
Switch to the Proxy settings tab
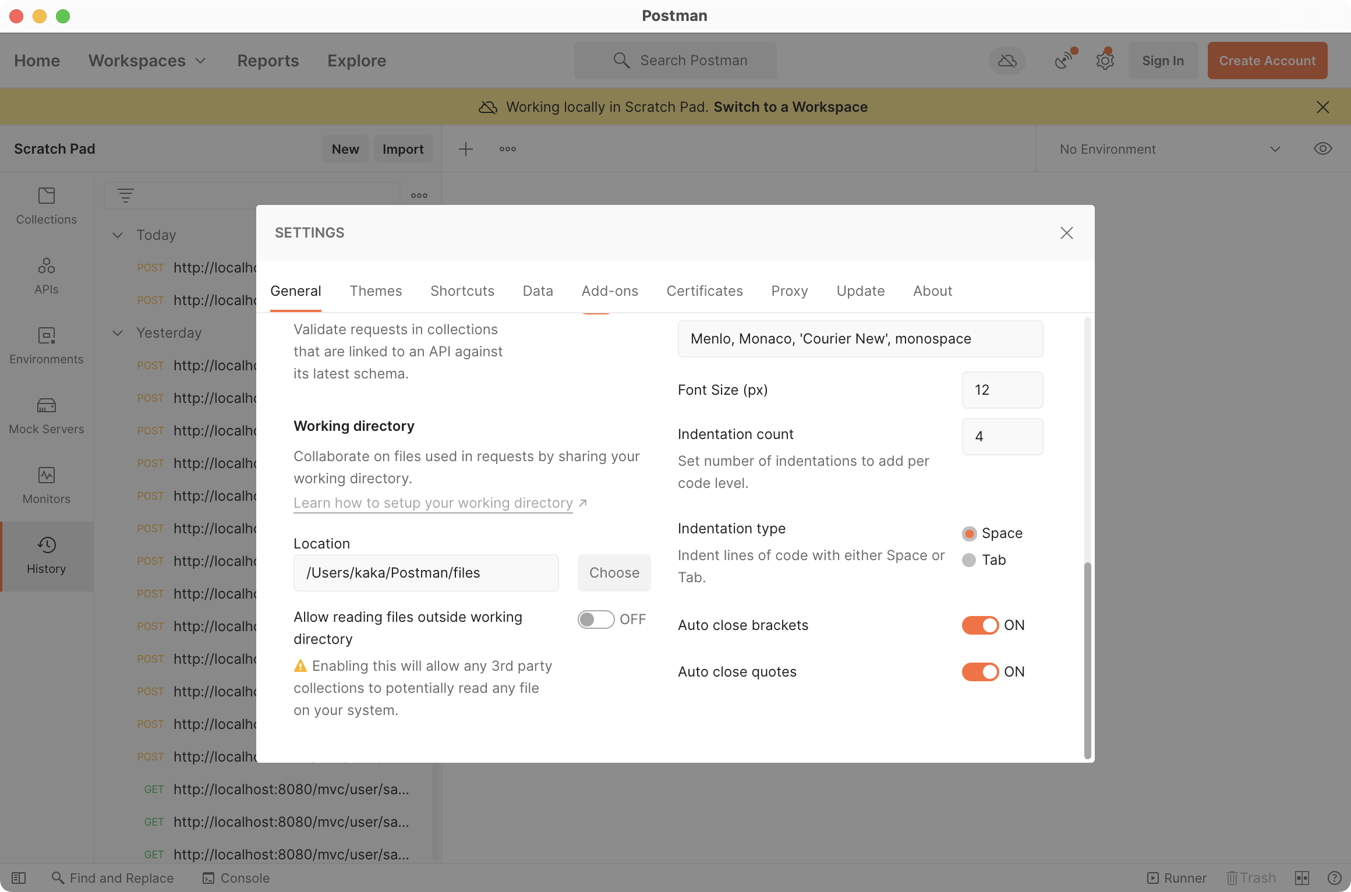(x=789, y=291)
